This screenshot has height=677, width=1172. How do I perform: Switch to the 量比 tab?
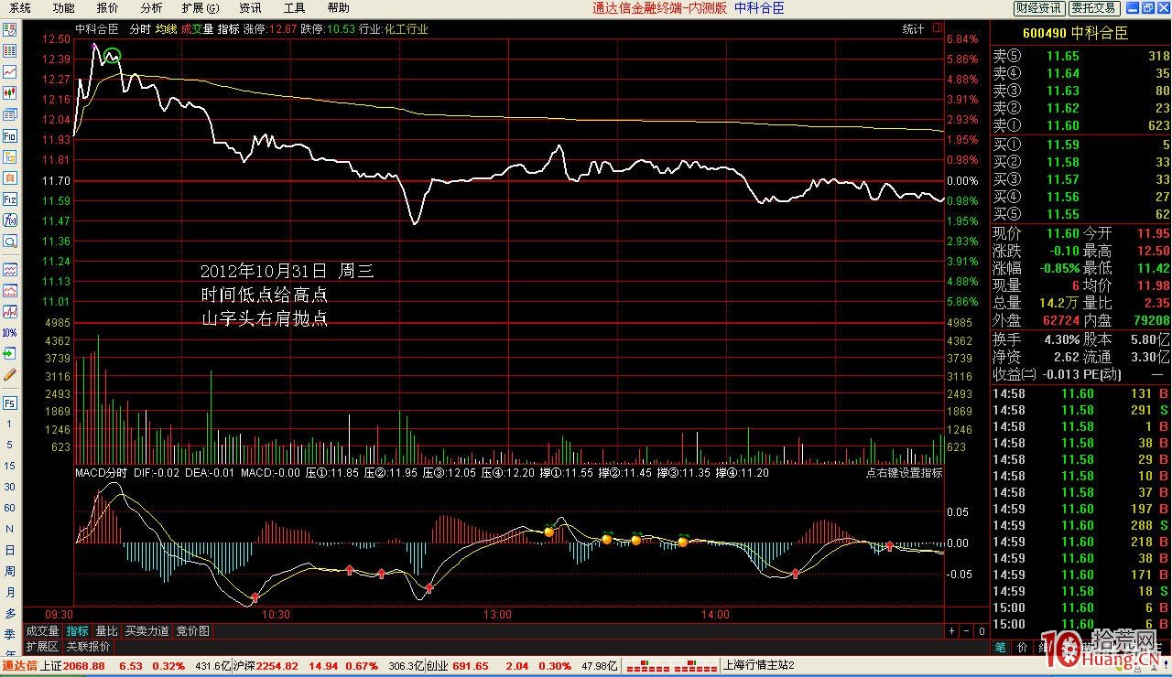[x=107, y=631]
